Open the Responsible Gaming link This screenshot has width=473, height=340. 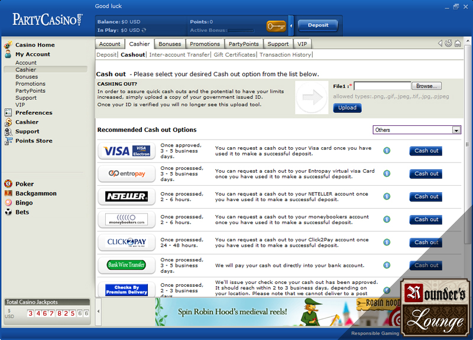point(375,333)
